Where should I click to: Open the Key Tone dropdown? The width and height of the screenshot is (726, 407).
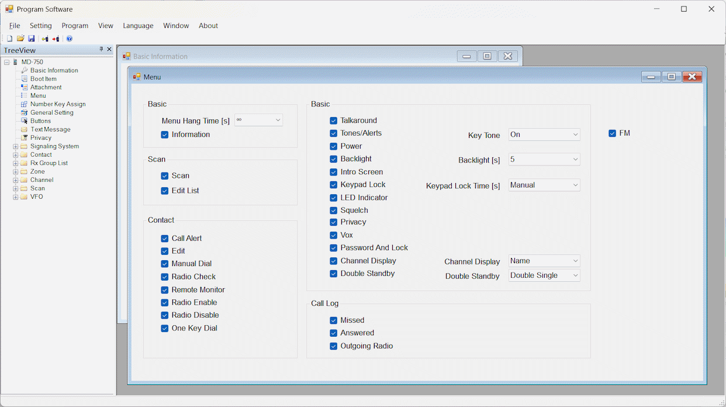point(544,134)
